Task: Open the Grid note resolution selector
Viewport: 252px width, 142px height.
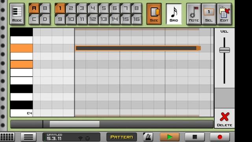Action: pos(174,14)
